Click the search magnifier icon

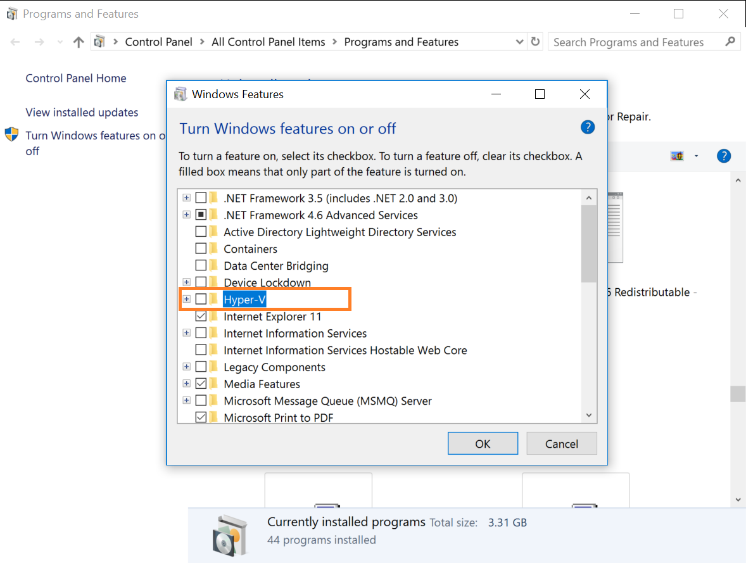pyautogui.click(x=730, y=42)
